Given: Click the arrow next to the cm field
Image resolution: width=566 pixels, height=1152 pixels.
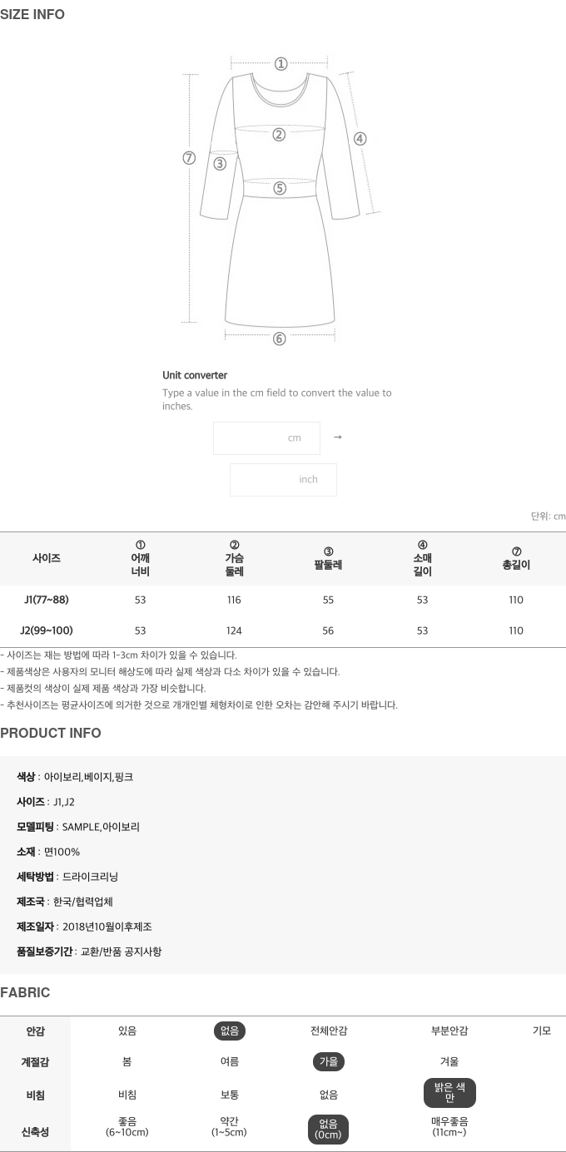Looking at the screenshot, I should click(x=337, y=438).
